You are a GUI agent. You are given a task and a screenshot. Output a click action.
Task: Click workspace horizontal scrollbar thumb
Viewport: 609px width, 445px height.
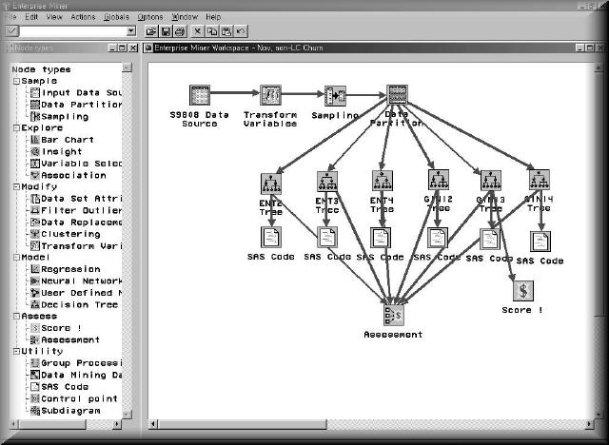[x=242, y=424]
